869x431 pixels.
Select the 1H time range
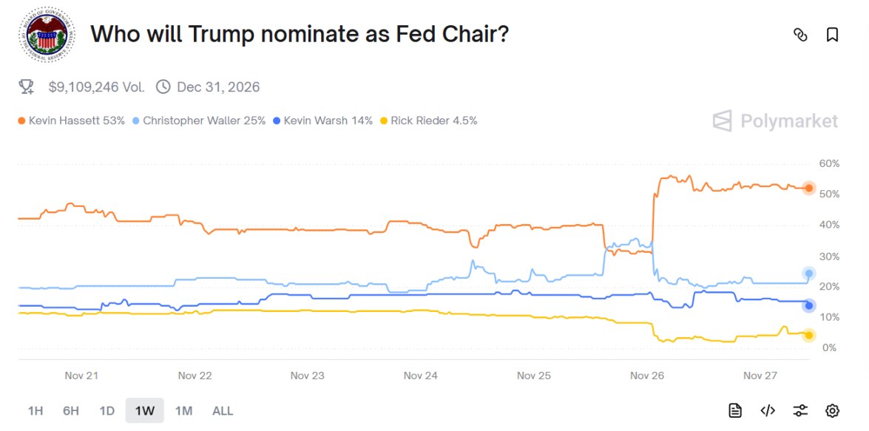(35, 411)
